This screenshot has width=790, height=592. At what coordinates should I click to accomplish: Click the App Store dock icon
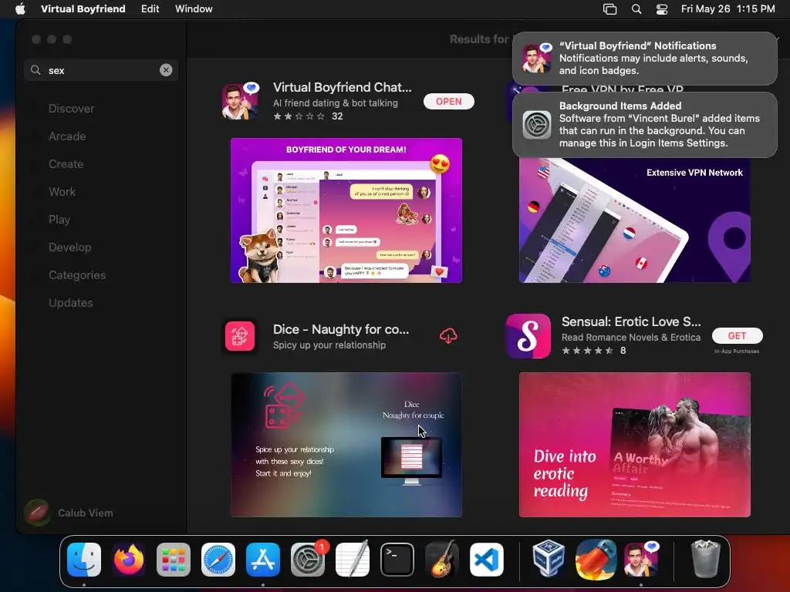point(263,560)
